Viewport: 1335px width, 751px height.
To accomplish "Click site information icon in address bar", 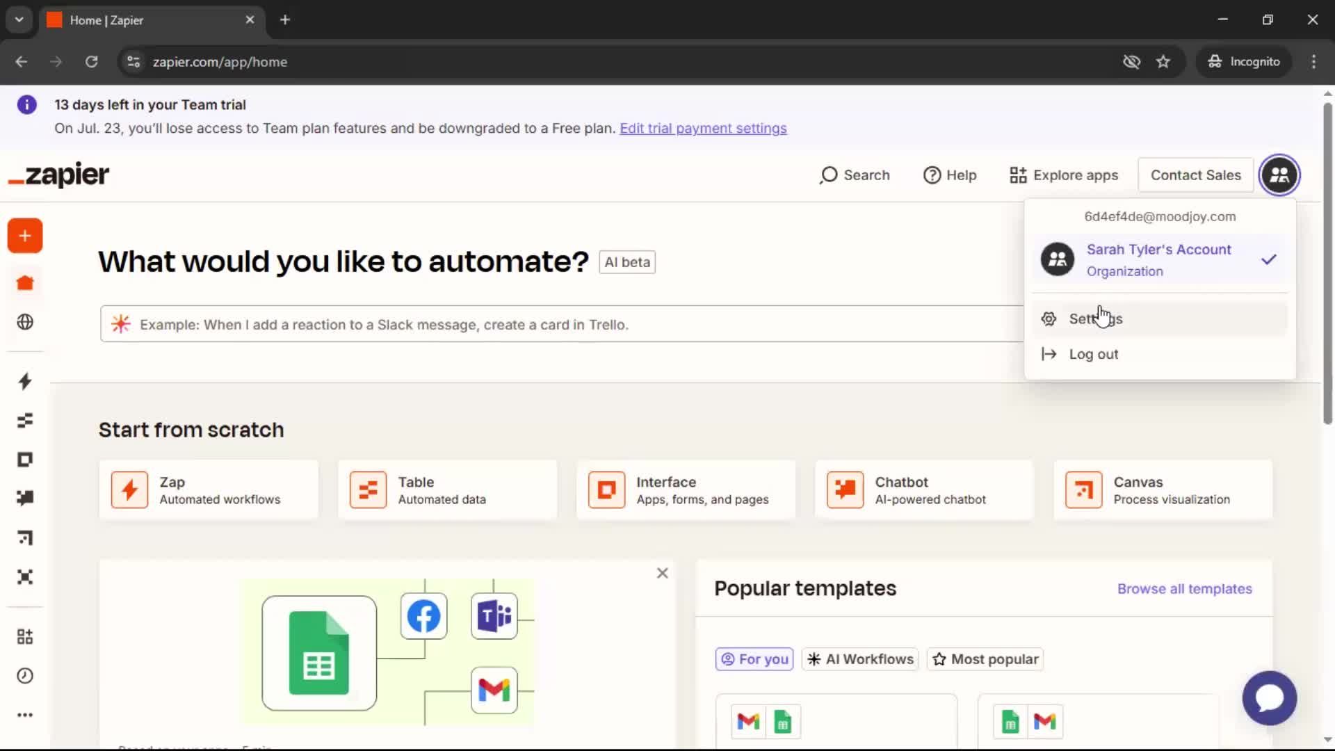I will tap(133, 62).
